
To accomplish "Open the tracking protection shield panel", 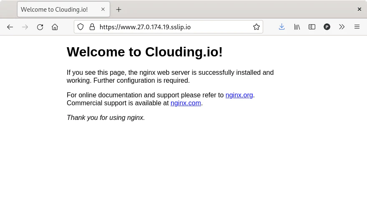I will pos(81,27).
